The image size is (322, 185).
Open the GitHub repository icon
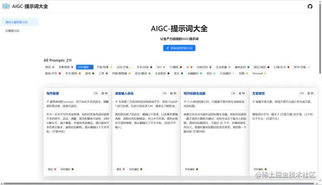click(x=310, y=6)
